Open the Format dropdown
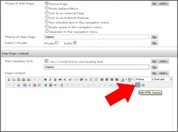This screenshot has width=178, height=132. pyautogui.click(x=144, y=79)
